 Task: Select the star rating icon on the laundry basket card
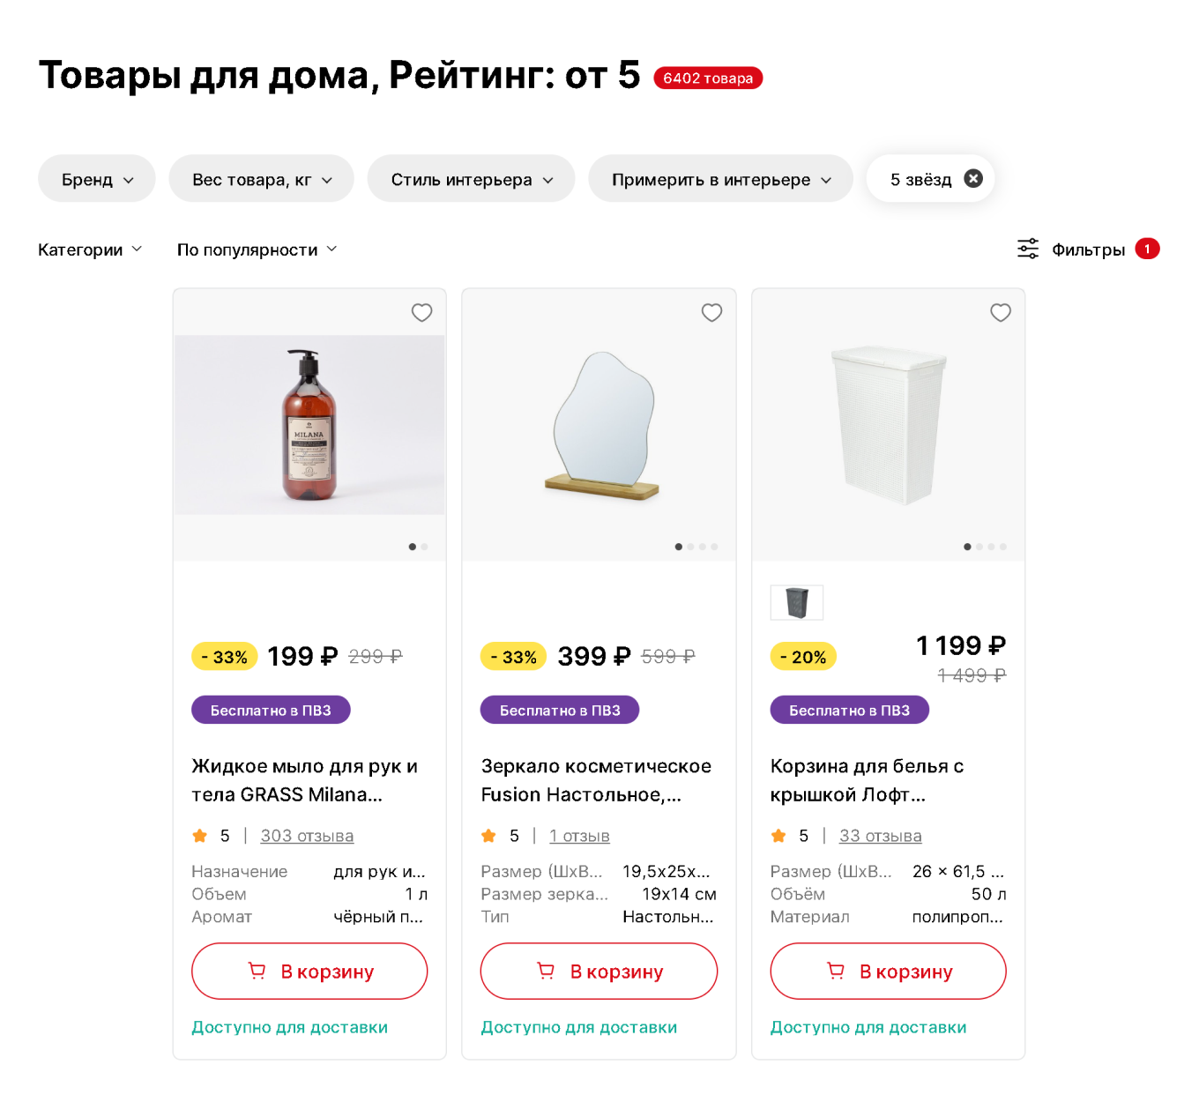pyautogui.click(x=778, y=835)
